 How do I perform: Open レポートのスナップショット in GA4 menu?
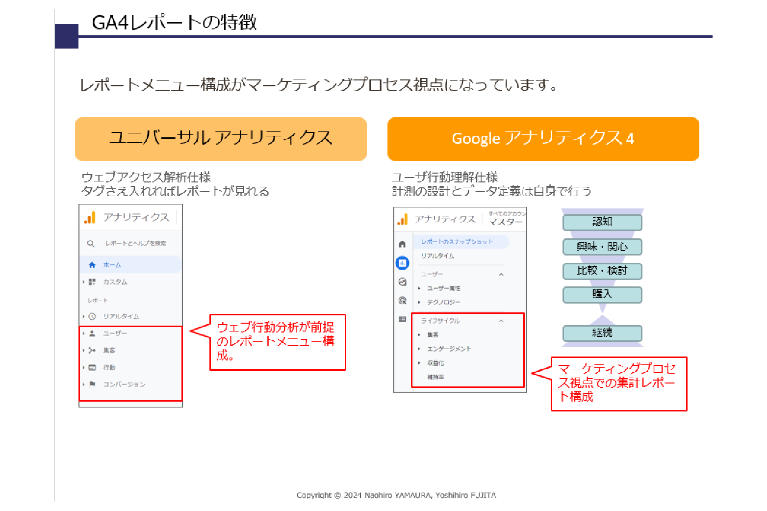pos(457,242)
